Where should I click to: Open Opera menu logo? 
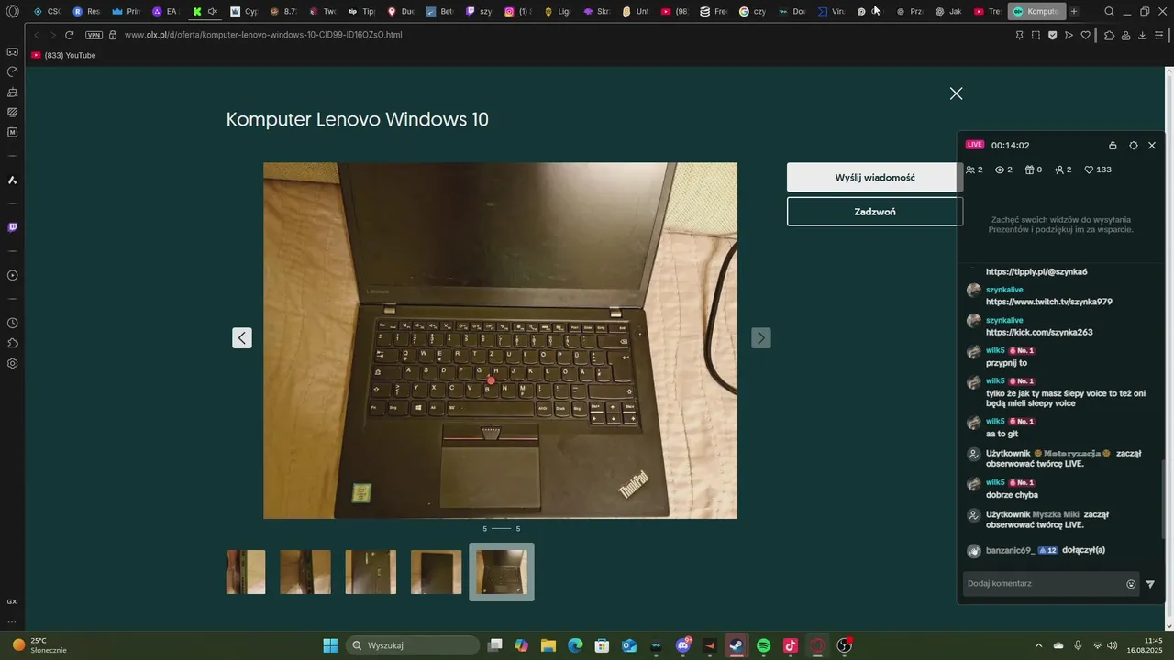[x=12, y=12]
